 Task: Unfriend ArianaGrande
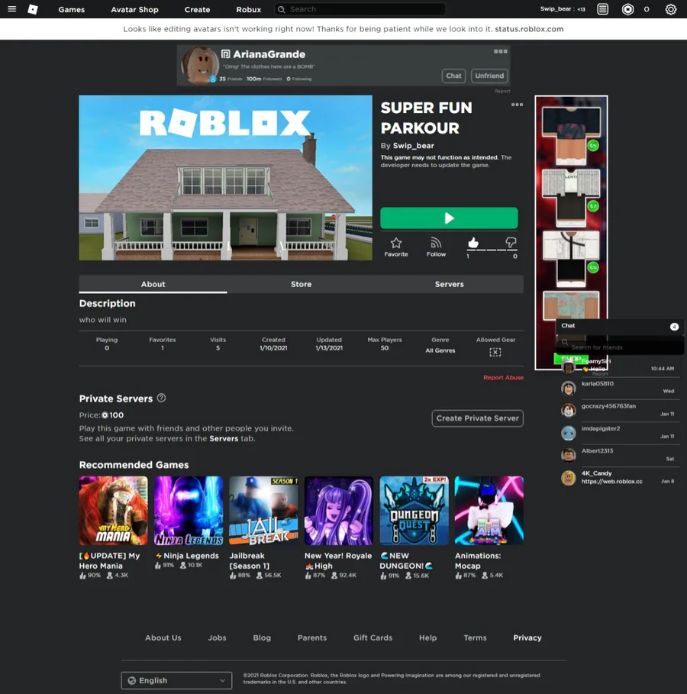[x=489, y=76]
